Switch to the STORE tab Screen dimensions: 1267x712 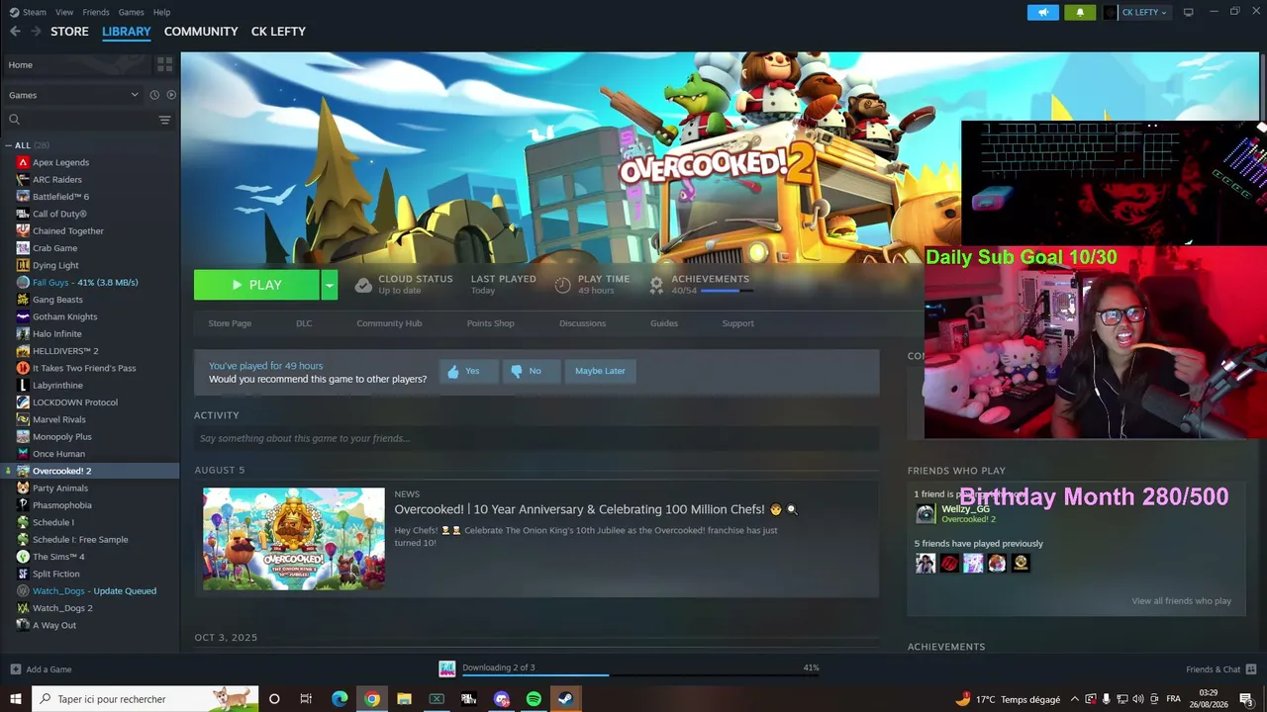coord(69,32)
